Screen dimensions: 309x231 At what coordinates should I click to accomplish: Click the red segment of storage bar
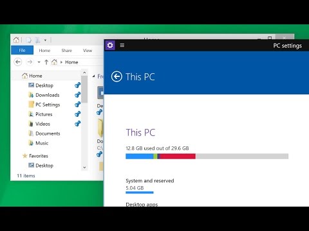178,156
